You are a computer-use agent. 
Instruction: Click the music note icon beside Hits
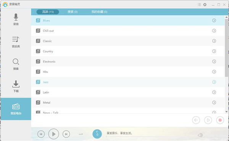coord(38,72)
